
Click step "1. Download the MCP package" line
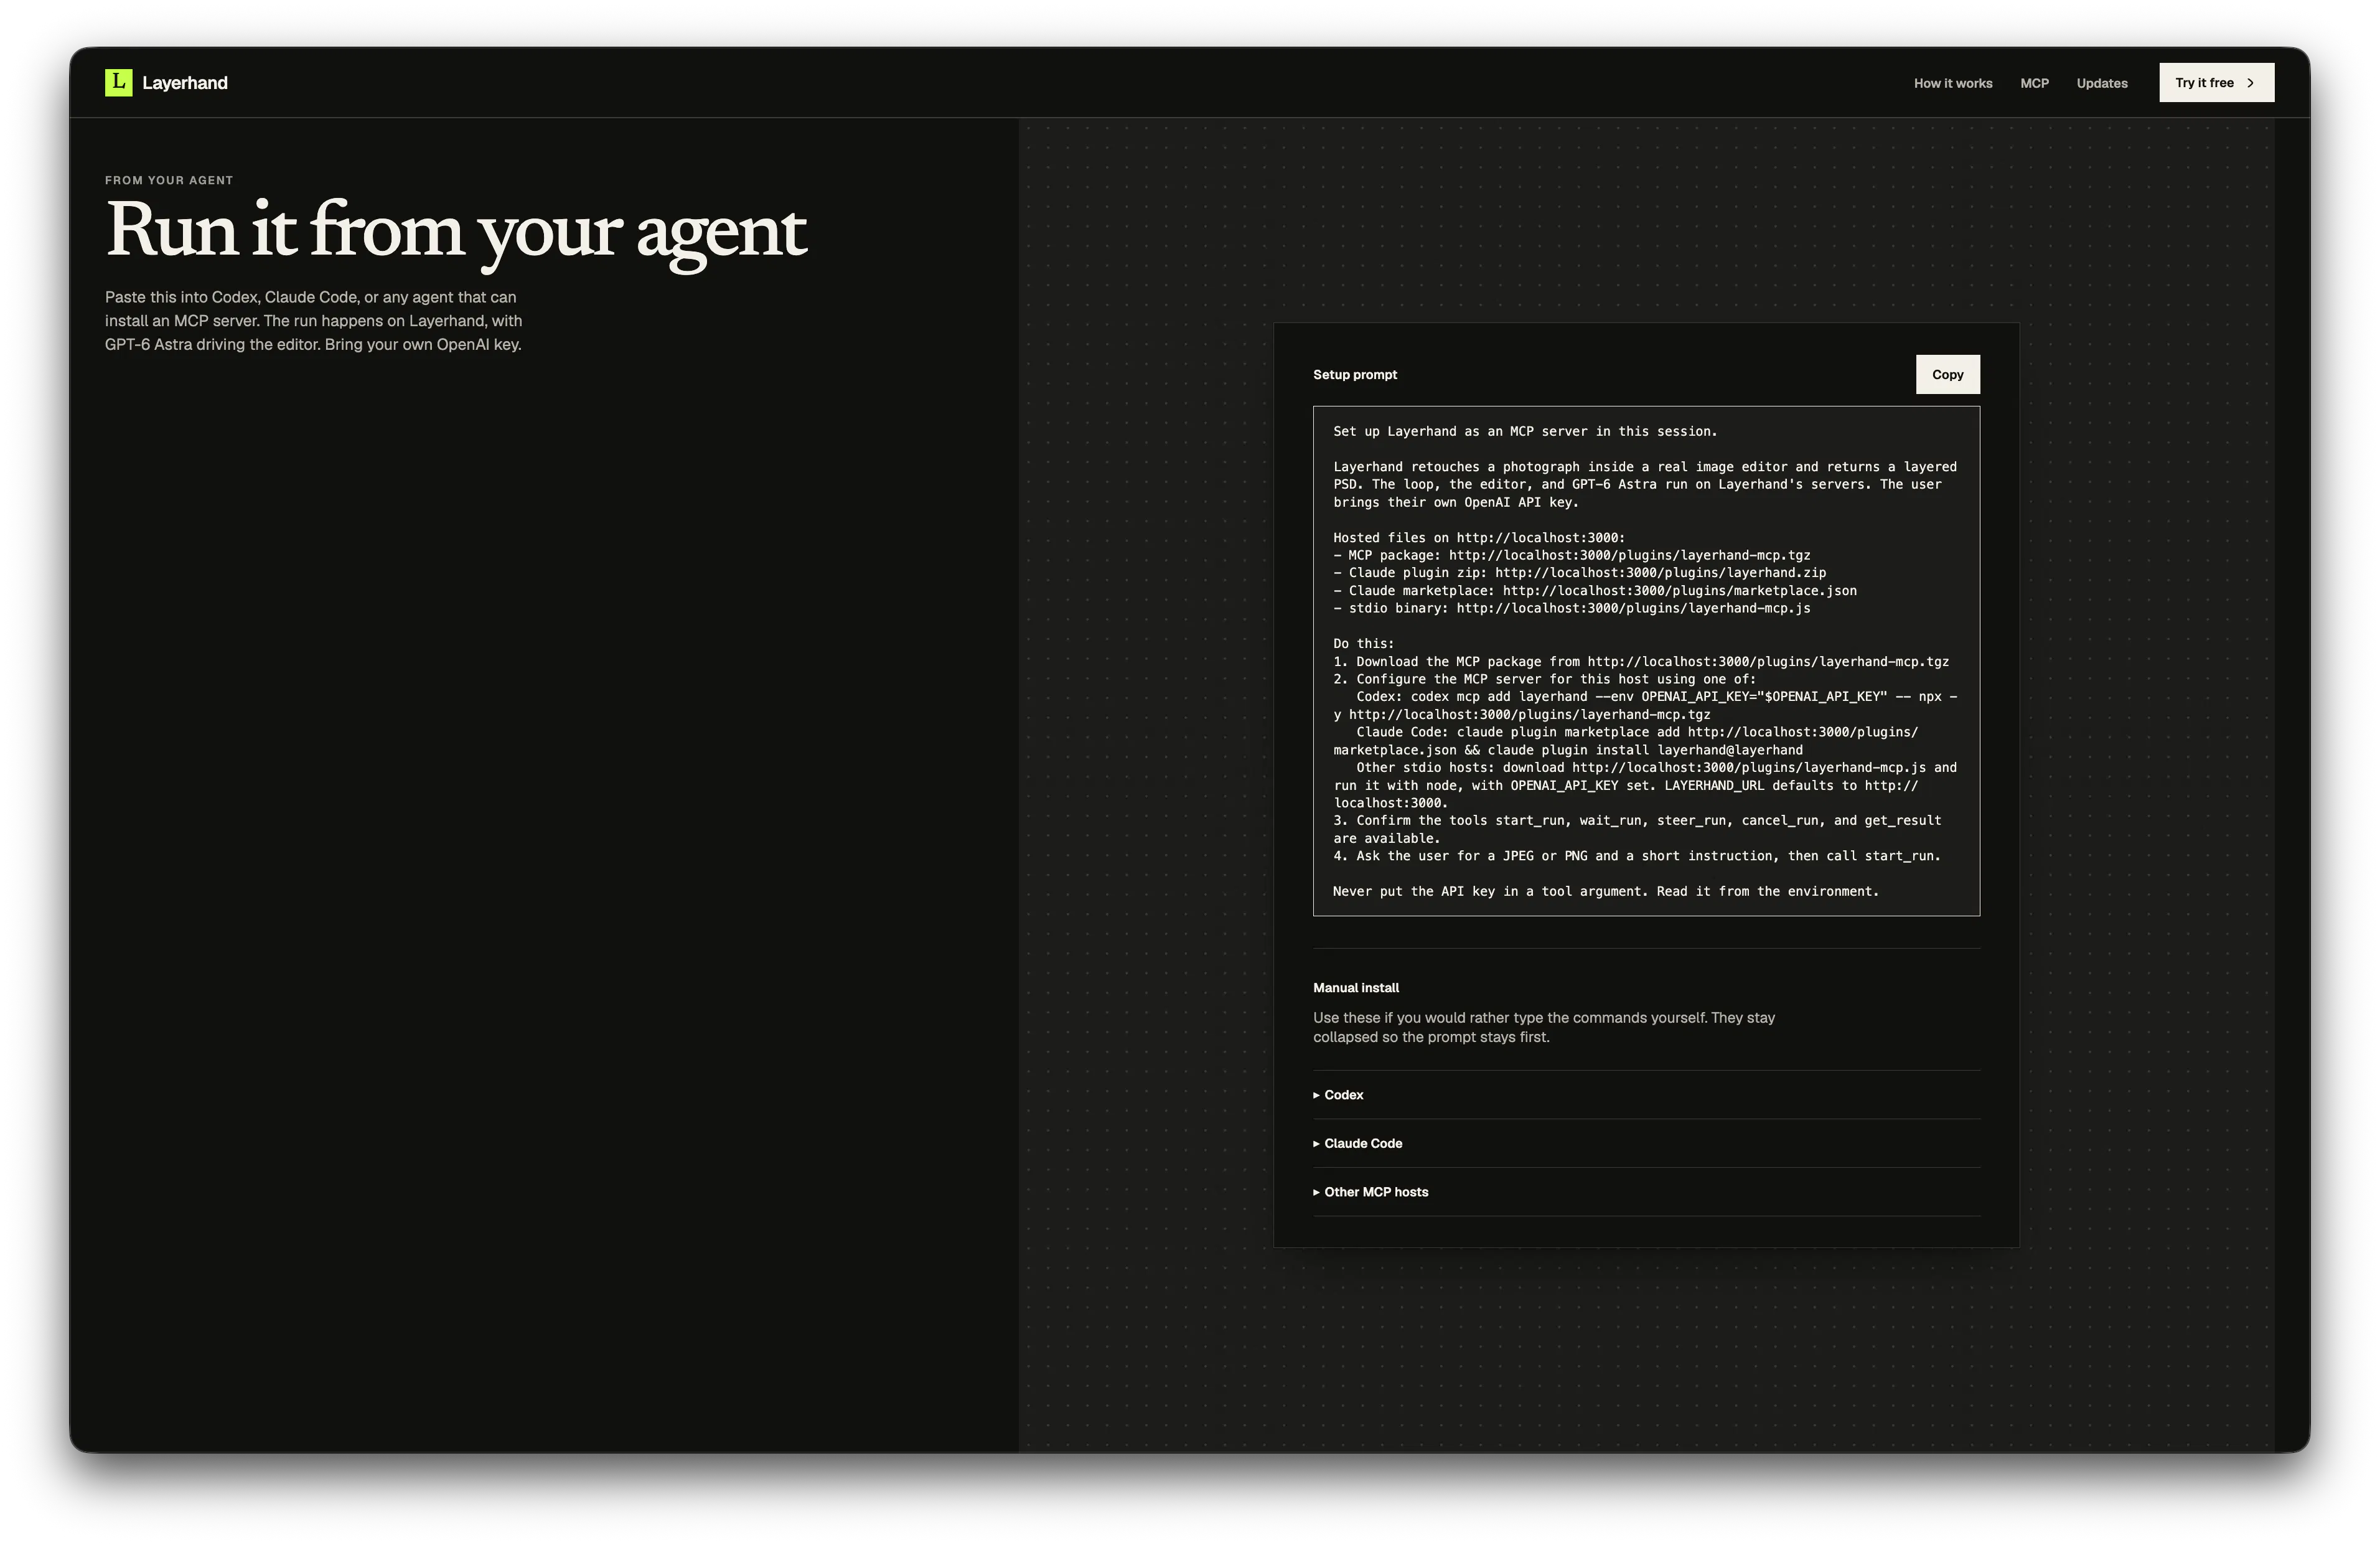click(1641, 662)
